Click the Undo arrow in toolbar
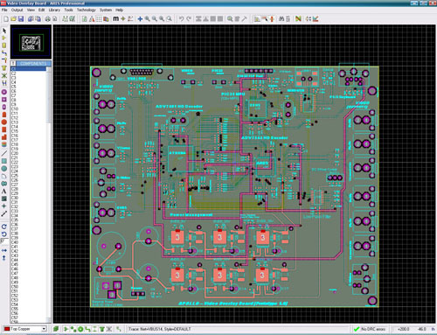 pos(181,19)
